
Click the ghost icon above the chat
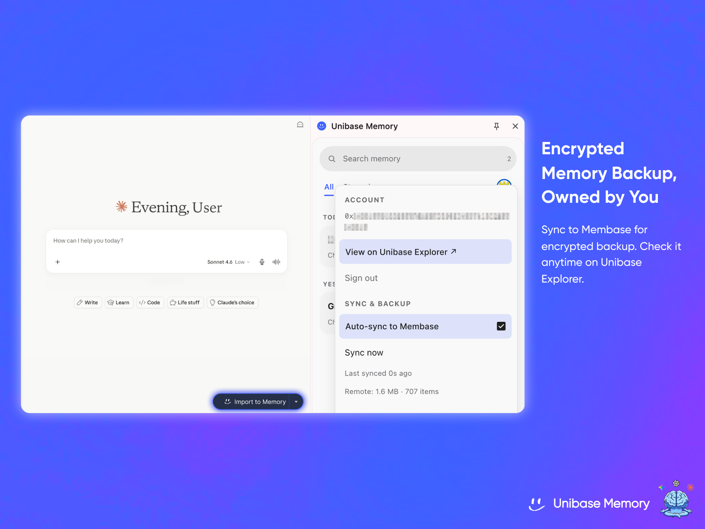click(300, 125)
